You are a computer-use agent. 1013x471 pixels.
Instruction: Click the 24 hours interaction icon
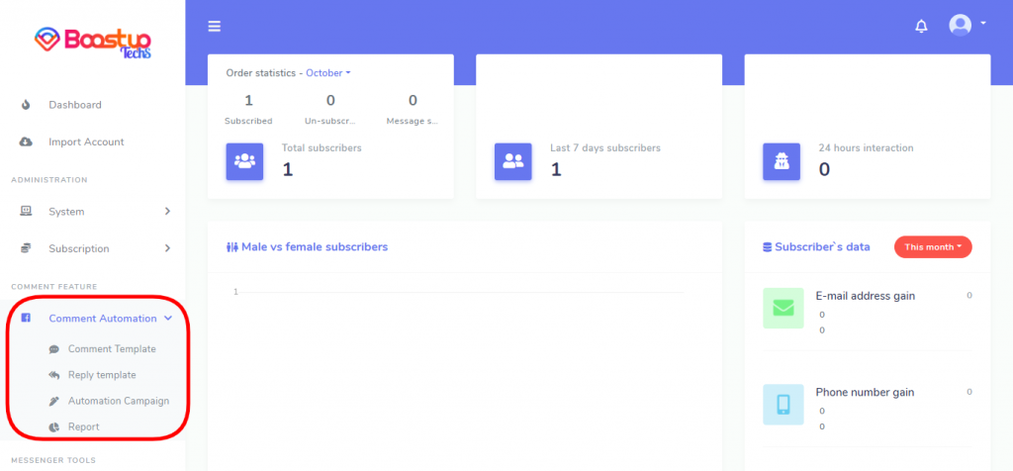(782, 161)
